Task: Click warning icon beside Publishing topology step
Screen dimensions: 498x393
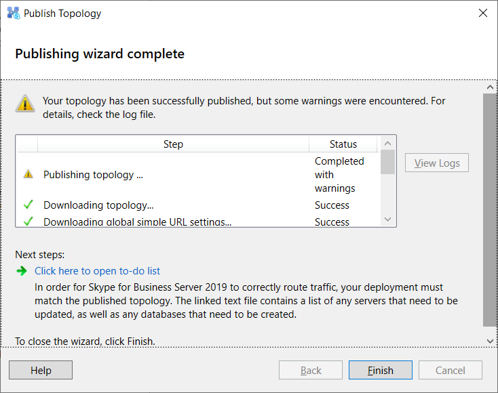Action: click(x=28, y=174)
